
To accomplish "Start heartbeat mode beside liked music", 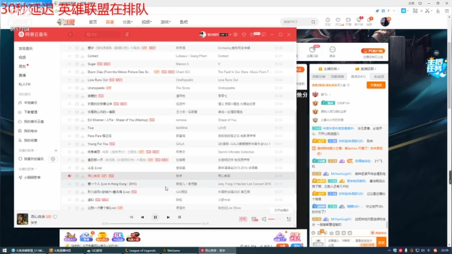I will pyautogui.click(x=53, y=159).
